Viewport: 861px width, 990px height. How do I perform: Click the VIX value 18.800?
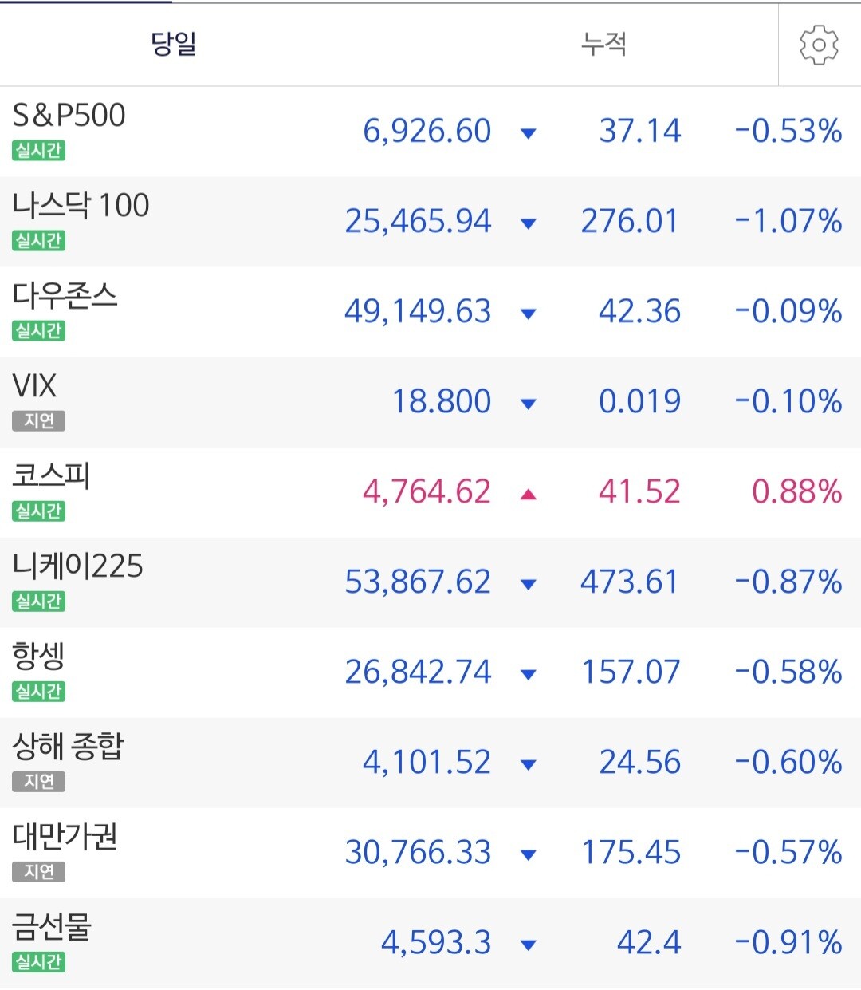[x=441, y=402]
